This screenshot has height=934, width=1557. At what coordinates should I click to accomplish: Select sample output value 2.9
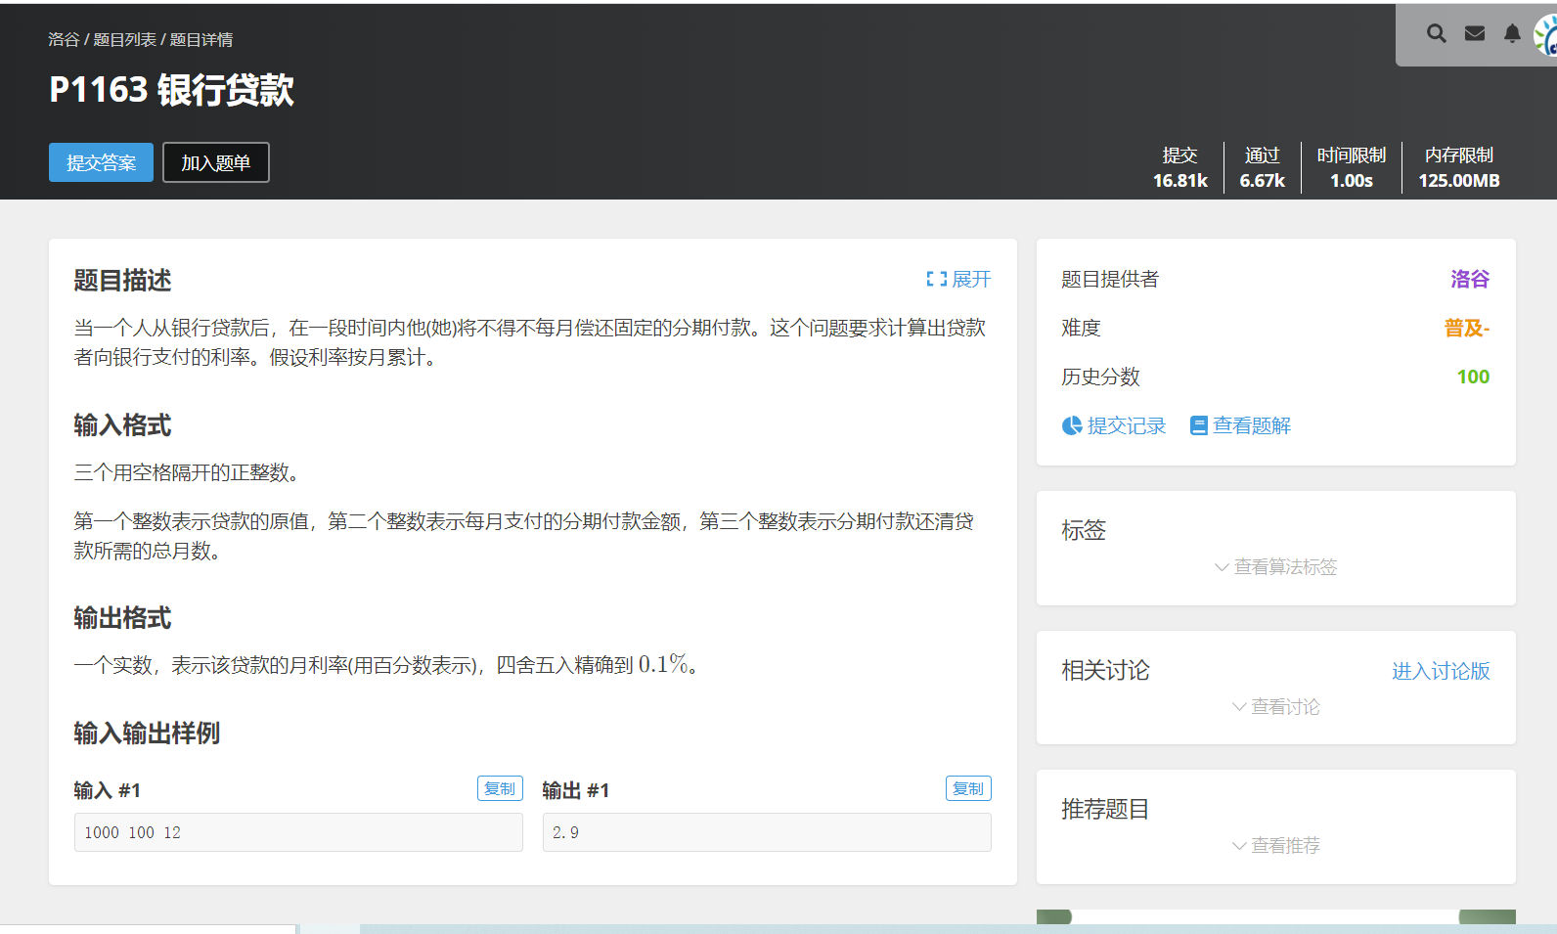pyautogui.click(x=565, y=832)
